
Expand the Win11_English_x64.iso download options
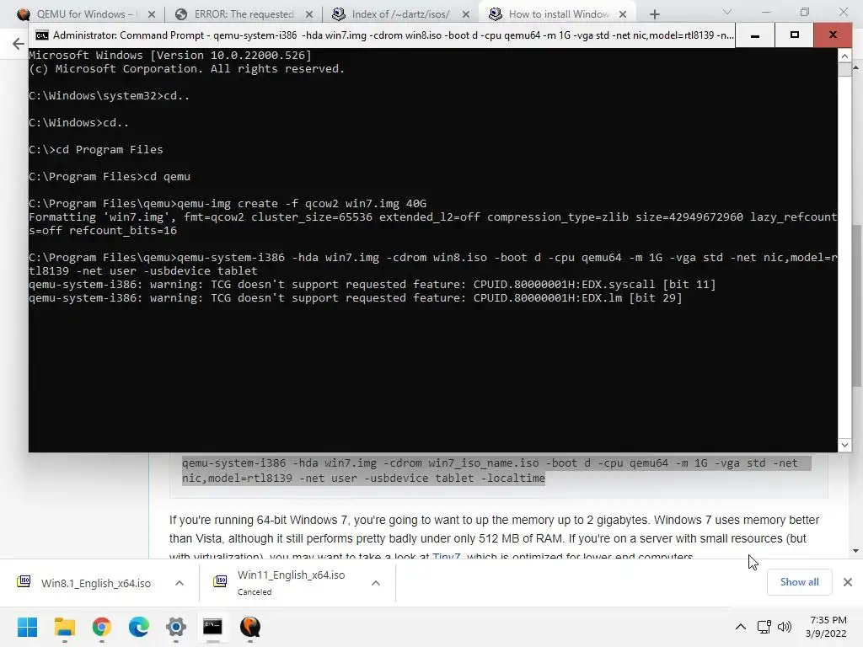[x=376, y=583]
